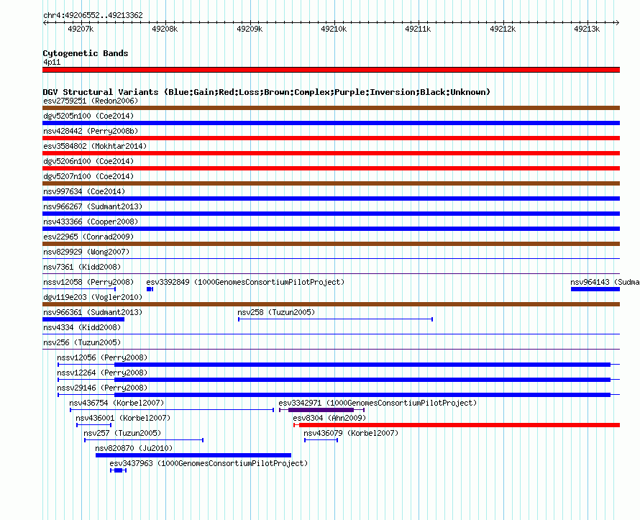The height and width of the screenshot is (520, 640).
Task: Open nsv428442 (Perry2008b) variant label
Action: pos(91,131)
